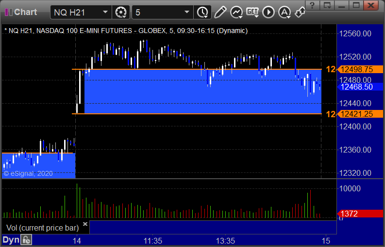Click the 10000 volume axis label
385x247 pixels.
point(350,188)
